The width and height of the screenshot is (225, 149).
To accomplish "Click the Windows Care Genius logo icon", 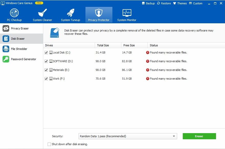I will [3, 3].
